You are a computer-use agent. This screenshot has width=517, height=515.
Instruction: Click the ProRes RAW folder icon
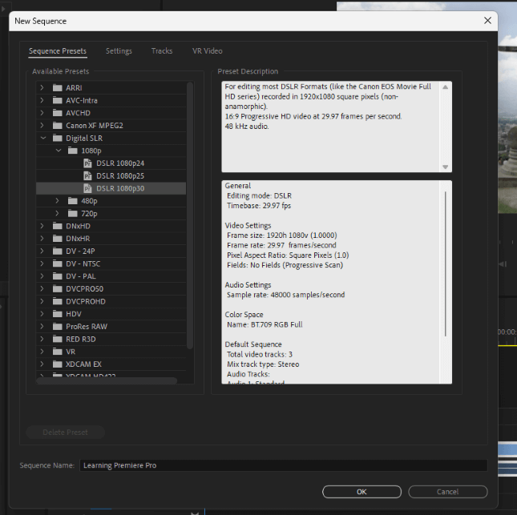point(57,327)
